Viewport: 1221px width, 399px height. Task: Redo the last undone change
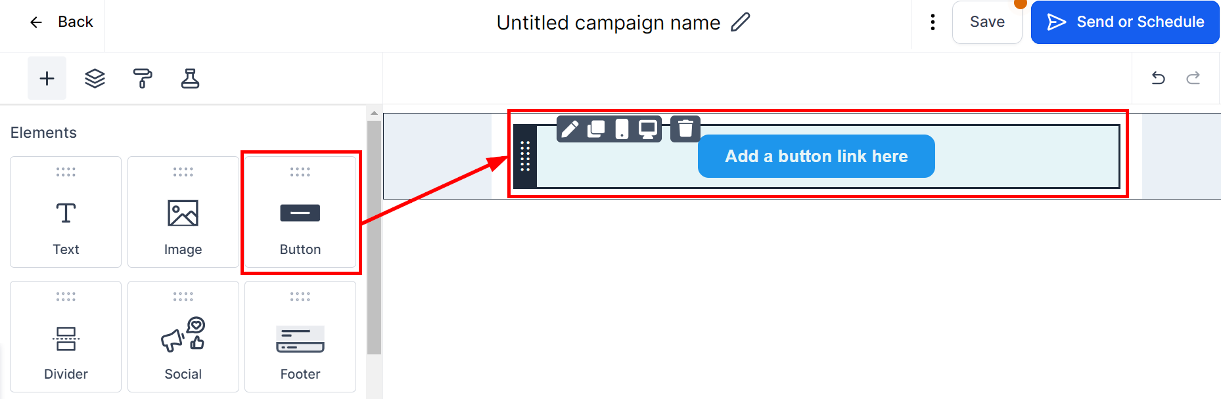[x=1193, y=78]
